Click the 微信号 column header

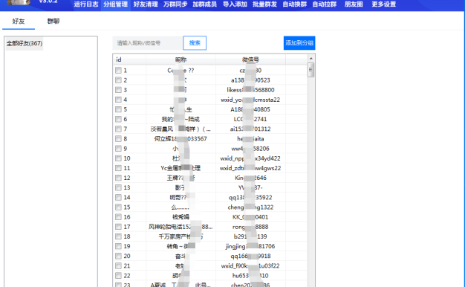(250, 59)
